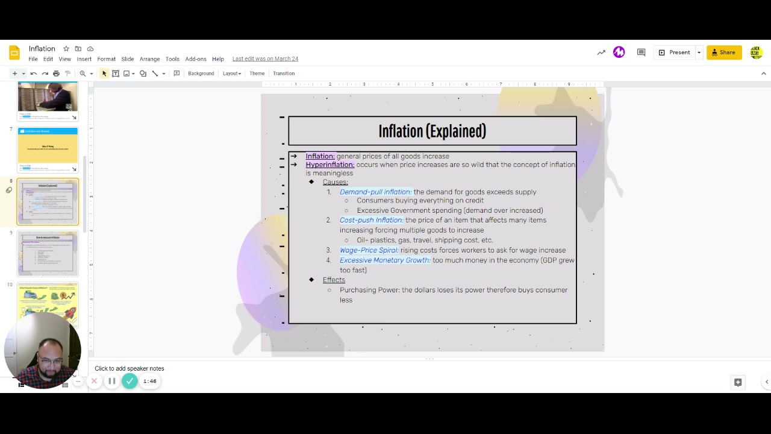Click the 'Demand-pull inflation:' text
Screen dimensions: 771x434
[x=375, y=192]
